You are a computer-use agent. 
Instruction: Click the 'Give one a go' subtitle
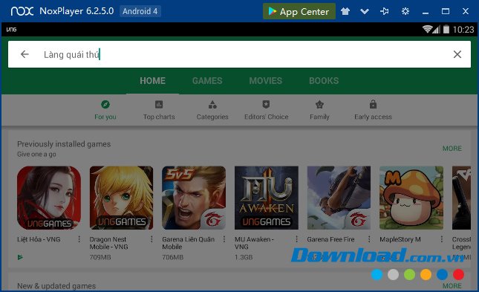pos(36,155)
